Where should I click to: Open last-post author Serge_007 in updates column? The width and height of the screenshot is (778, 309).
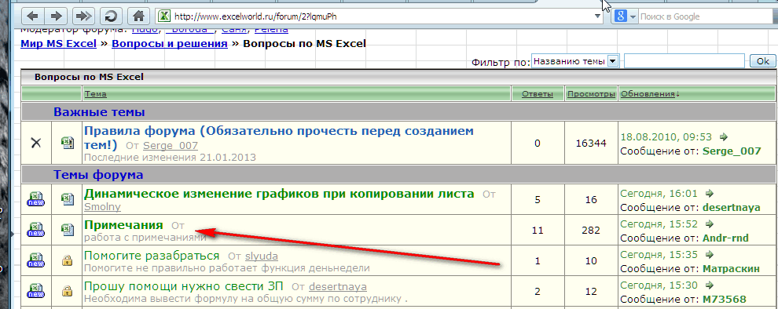coord(732,151)
